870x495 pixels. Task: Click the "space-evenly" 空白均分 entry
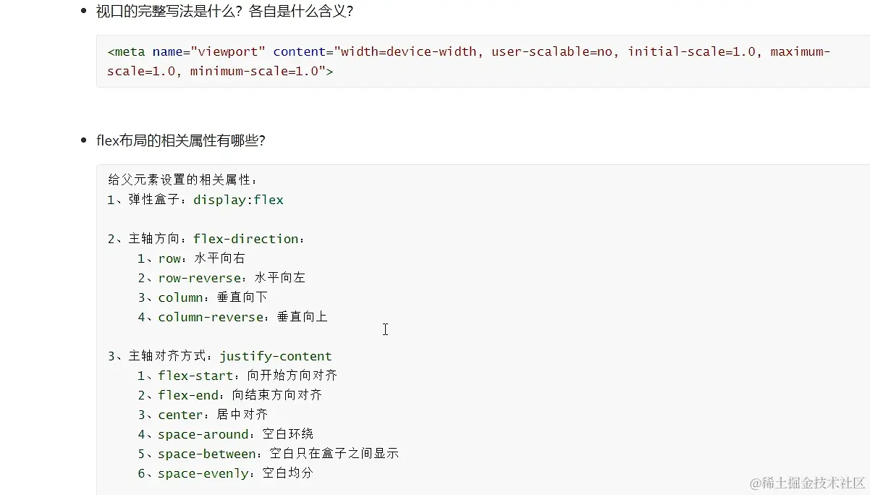pos(203,473)
